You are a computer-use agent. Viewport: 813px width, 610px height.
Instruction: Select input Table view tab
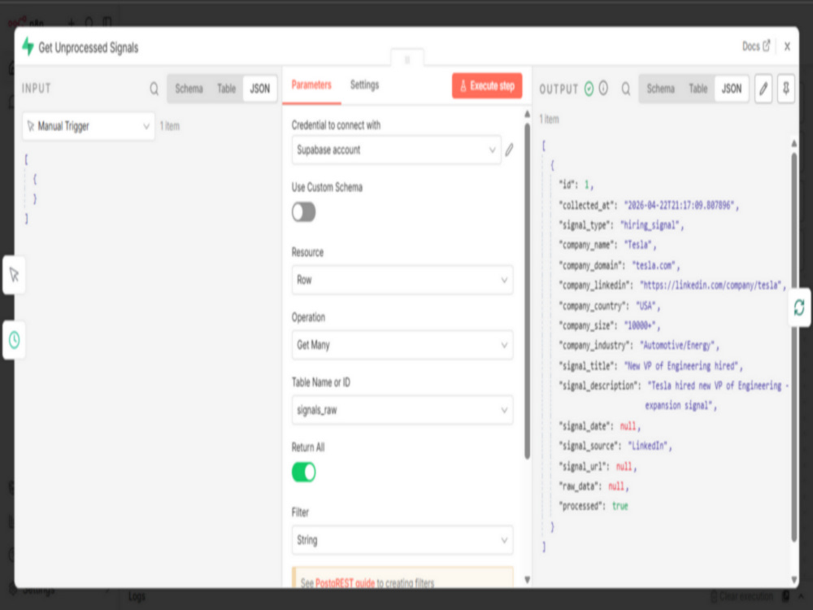226,89
